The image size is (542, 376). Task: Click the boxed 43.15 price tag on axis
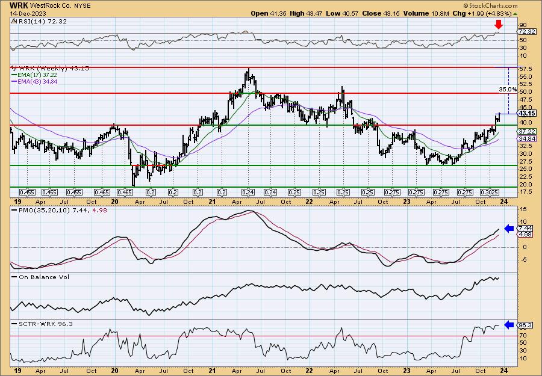[x=528, y=113]
